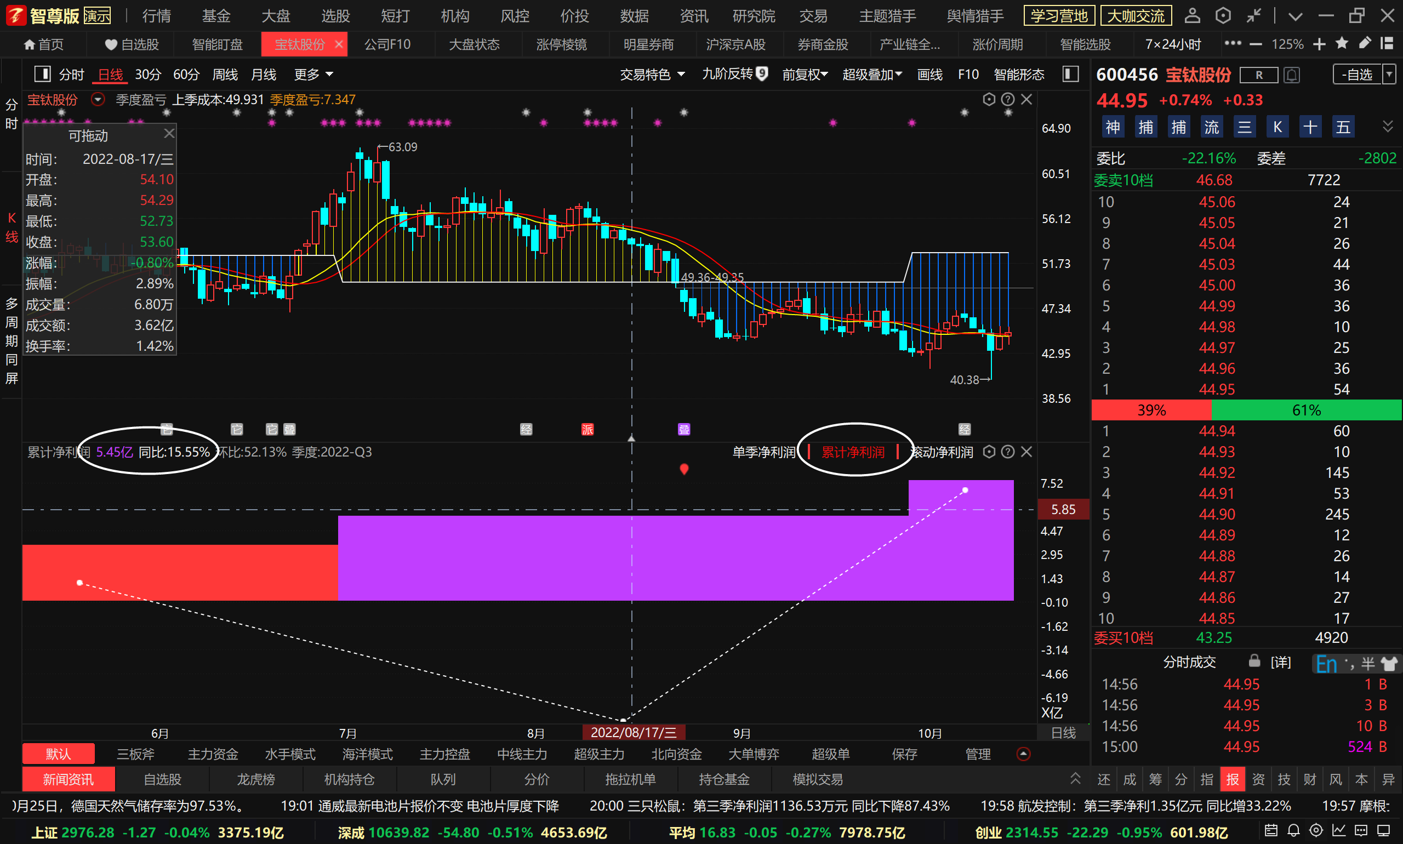The width and height of the screenshot is (1403, 844).
Task: Click the red circle arrow after 管理
Action: point(1023,754)
